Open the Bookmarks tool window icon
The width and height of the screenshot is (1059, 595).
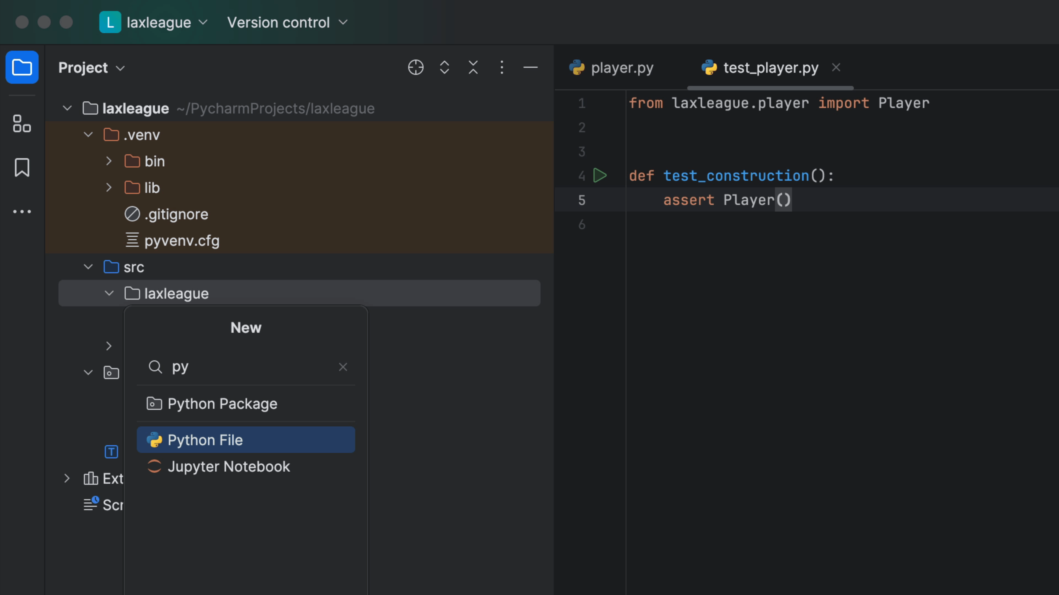[x=22, y=167]
